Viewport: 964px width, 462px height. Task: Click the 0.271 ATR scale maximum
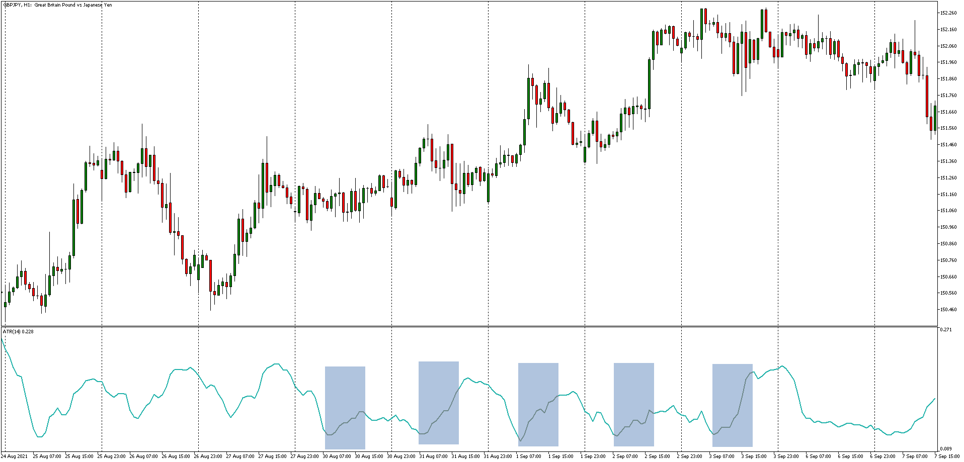(x=946, y=330)
